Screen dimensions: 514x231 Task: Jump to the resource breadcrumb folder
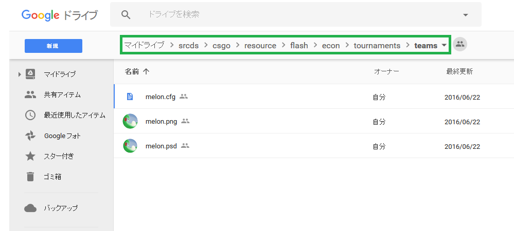click(x=260, y=45)
